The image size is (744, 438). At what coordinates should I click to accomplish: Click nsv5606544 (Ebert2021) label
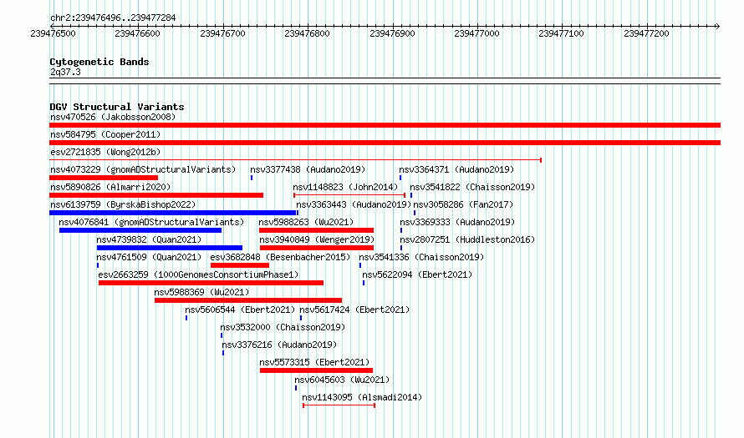tap(240, 310)
